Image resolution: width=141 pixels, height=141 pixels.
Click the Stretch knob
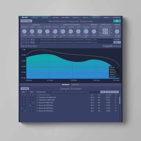click(x=47, y=31)
